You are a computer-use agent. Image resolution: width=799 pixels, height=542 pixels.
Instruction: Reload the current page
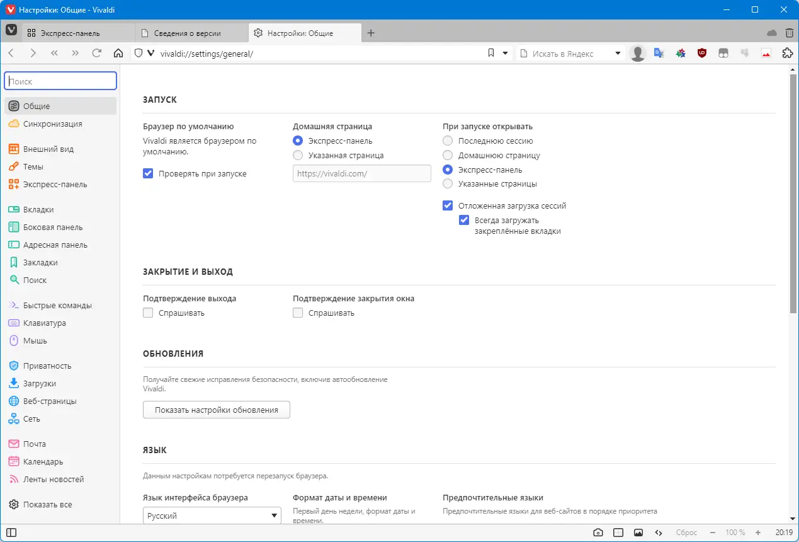pyautogui.click(x=96, y=54)
